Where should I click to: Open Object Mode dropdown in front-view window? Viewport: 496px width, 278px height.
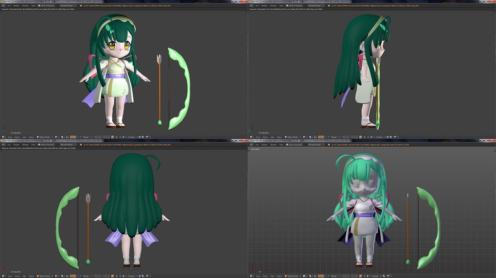45,137
